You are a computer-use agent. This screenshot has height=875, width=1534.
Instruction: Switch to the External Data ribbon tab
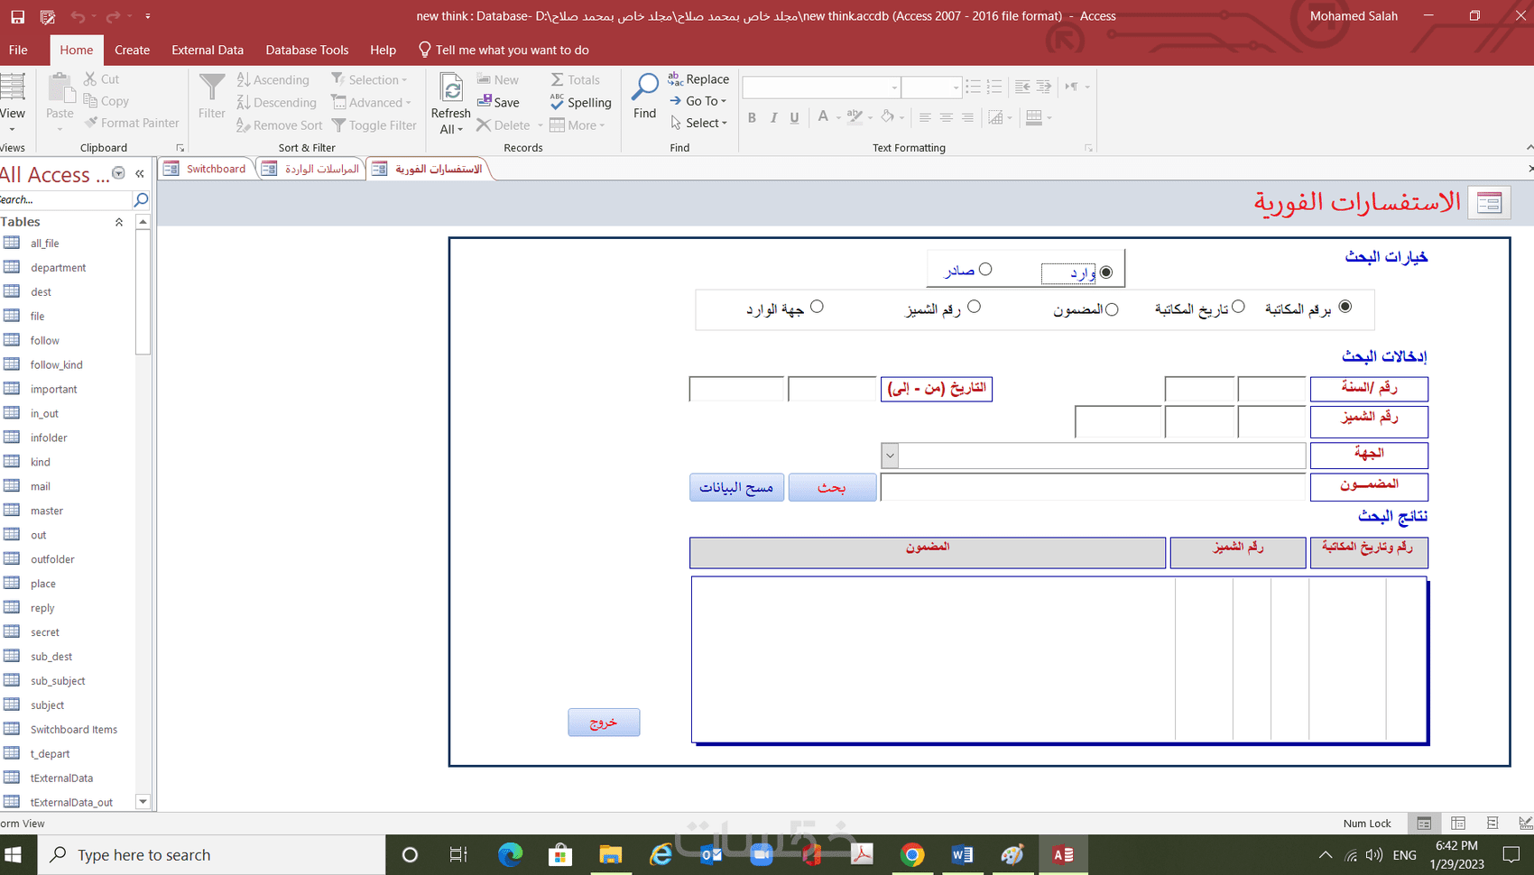(x=208, y=50)
